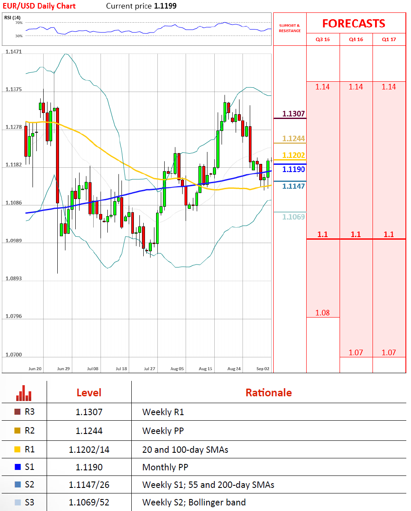Screen dimensions: 411x511
Task: Click the Aug 05 date axis label
Action: [x=177, y=368]
